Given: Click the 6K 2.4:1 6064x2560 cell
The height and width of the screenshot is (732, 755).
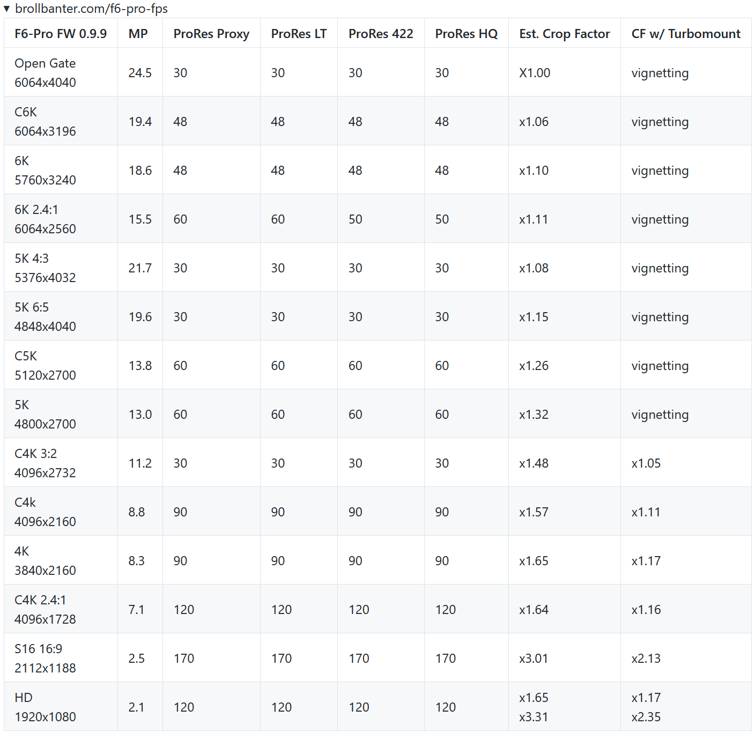Looking at the screenshot, I should pyautogui.click(x=46, y=219).
